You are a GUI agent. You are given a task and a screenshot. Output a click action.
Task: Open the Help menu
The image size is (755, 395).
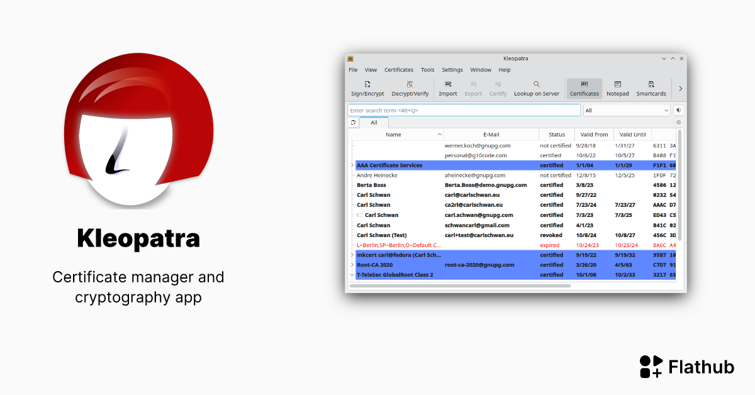[505, 70]
